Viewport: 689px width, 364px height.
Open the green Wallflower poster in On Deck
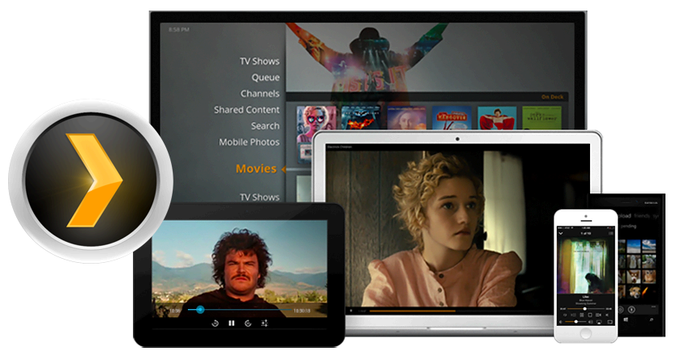541,117
